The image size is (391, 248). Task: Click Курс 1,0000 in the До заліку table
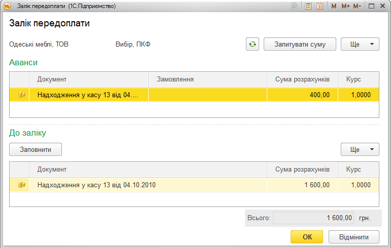359,185
